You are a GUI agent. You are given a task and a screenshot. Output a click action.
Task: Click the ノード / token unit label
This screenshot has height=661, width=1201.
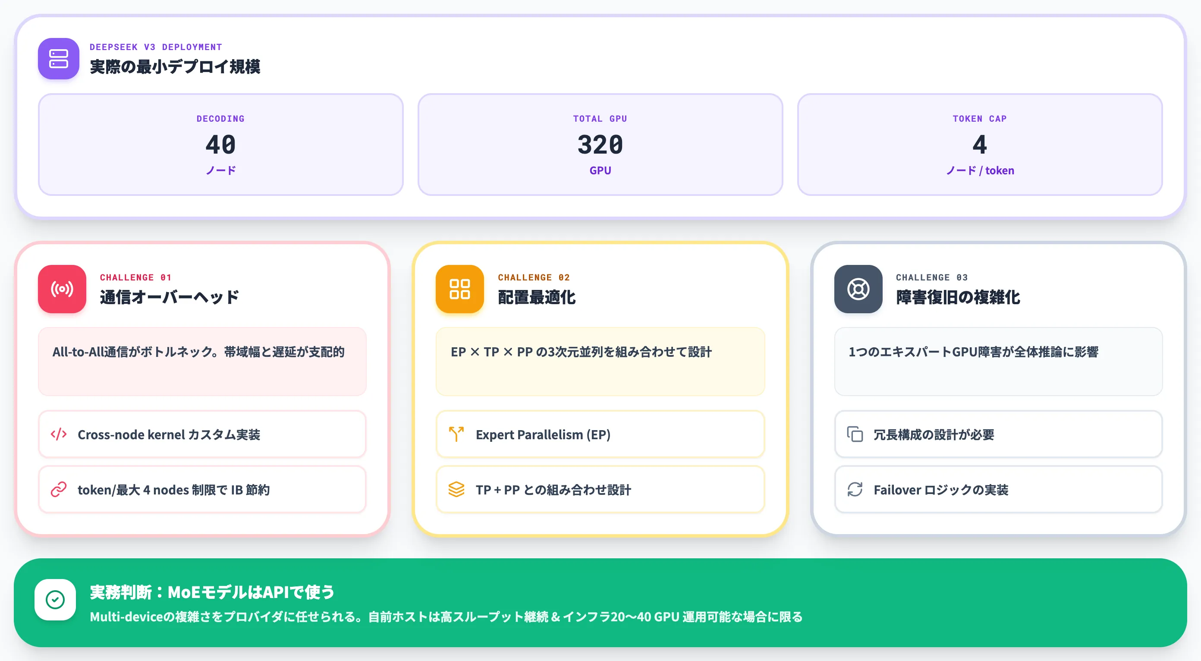tap(980, 170)
